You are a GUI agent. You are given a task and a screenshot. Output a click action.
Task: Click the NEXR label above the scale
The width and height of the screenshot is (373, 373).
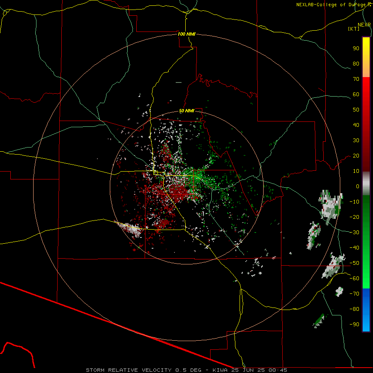(x=364, y=25)
